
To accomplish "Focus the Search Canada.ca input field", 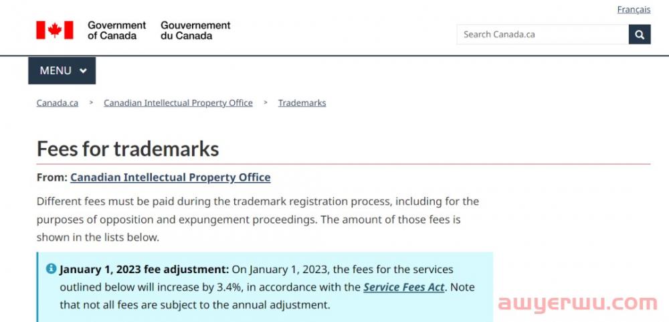I will tap(543, 34).
